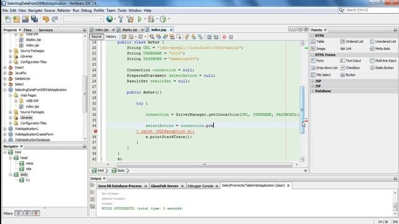
Task: Select the Checkbox palette item
Action: coord(350,68)
